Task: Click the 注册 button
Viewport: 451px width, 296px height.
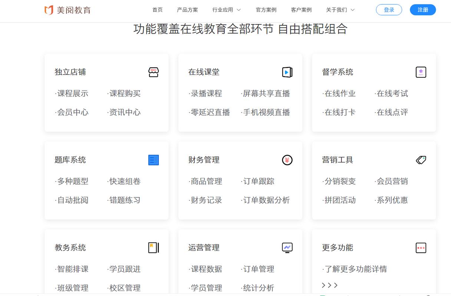Action: click(x=423, y=10)
